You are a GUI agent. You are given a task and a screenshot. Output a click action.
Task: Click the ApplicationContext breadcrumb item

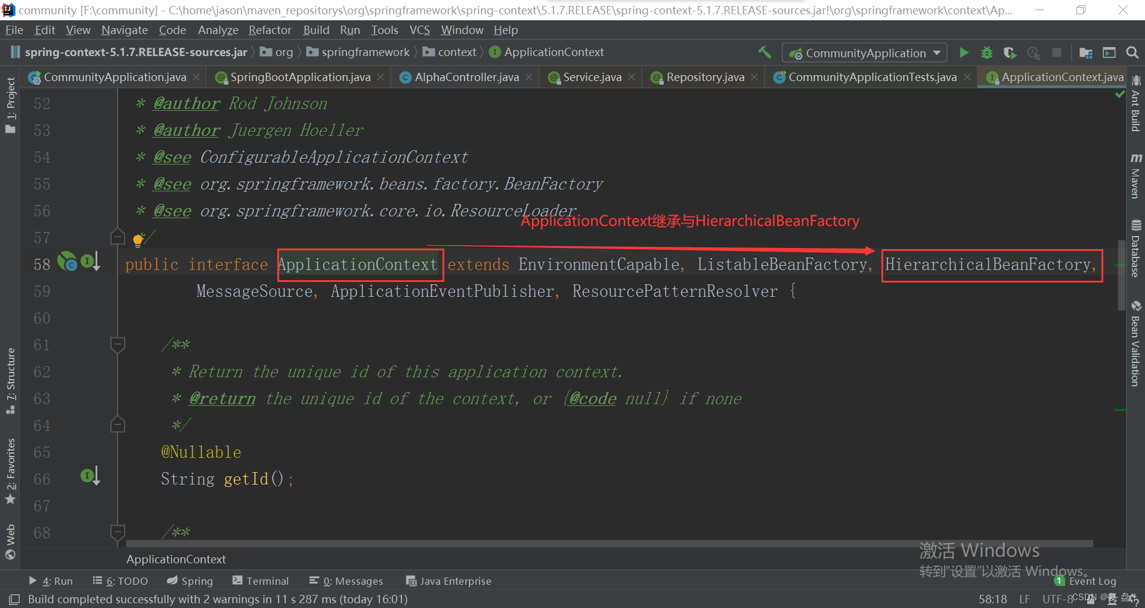(x=547, y=52)
